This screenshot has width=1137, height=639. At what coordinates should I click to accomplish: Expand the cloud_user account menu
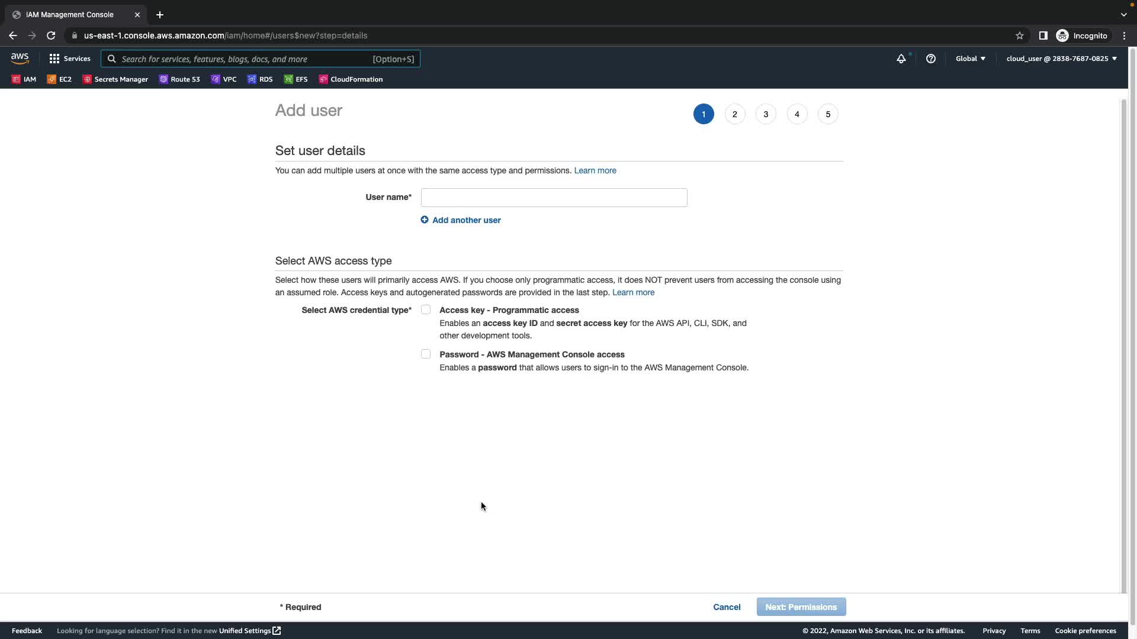pos(1061,59)
